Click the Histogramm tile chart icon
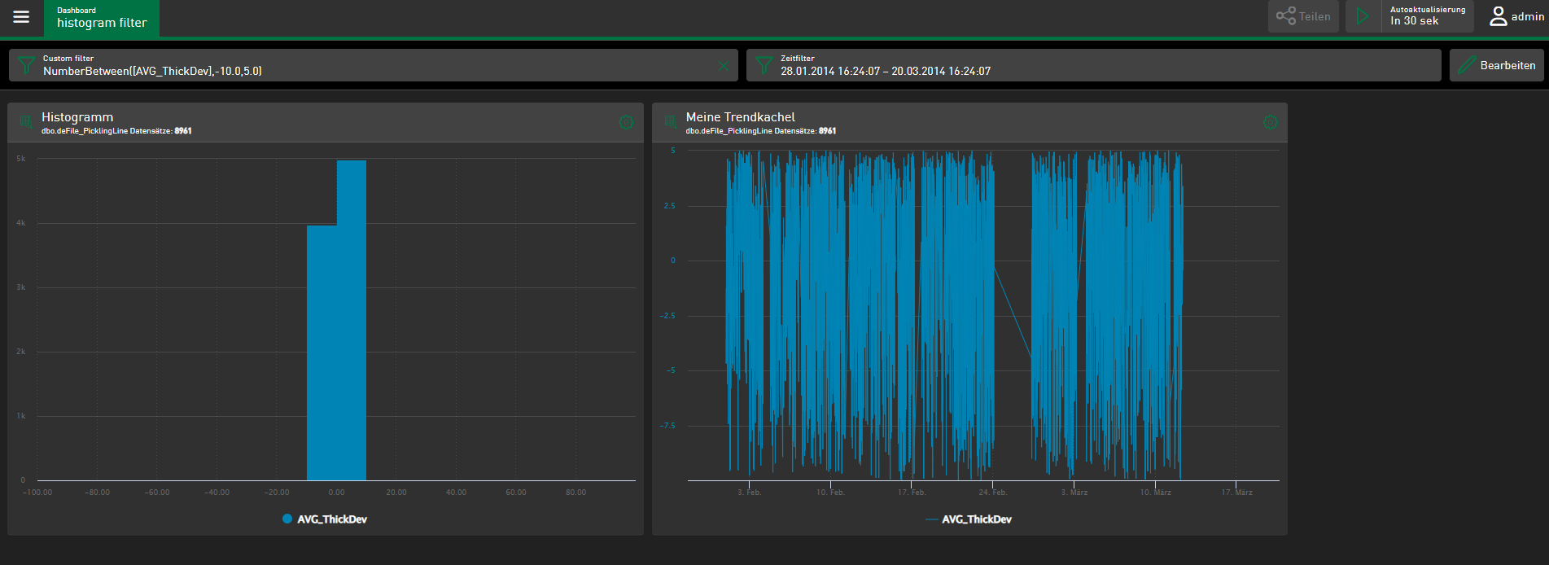Image resolution: width=1549 pixels, height=565 pixels. [x=26, y=122]
